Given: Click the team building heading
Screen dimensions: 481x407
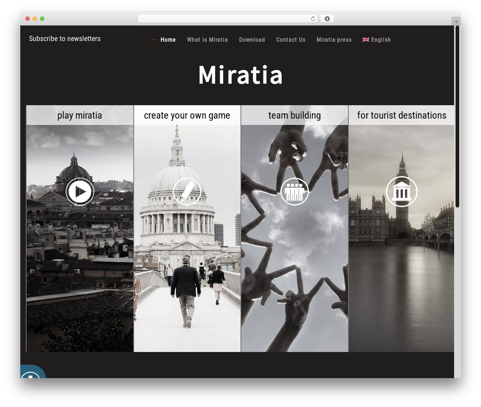Looking at the screenshot, I should click(x=295, y=115).
